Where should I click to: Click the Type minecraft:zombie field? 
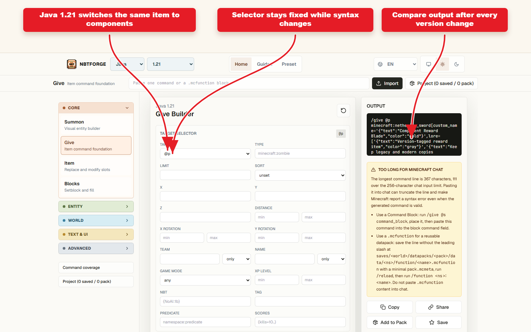tap(300, 153)
